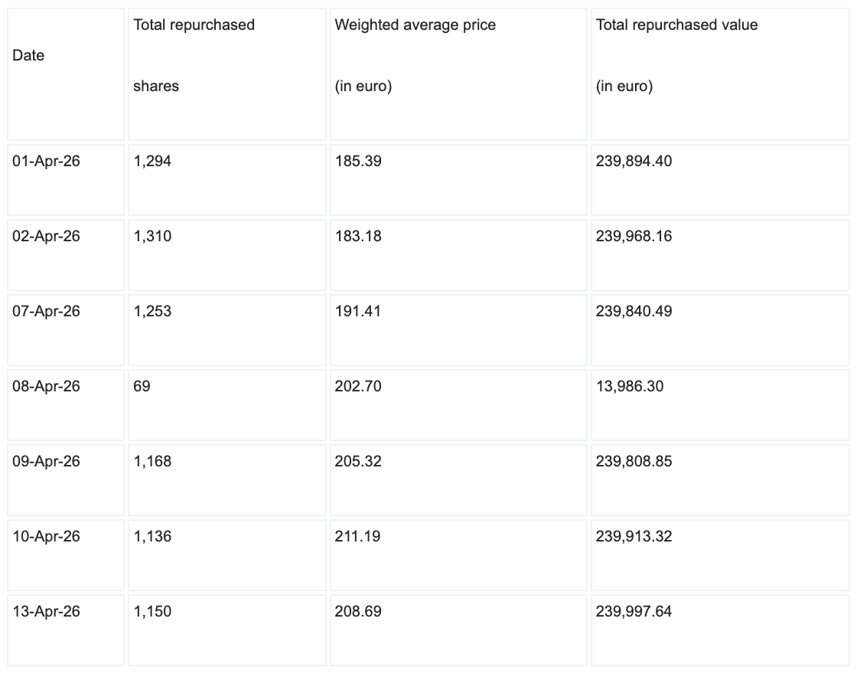Click the 13,986.30 value cell
The image size is (857, 674).
(720, 405)
